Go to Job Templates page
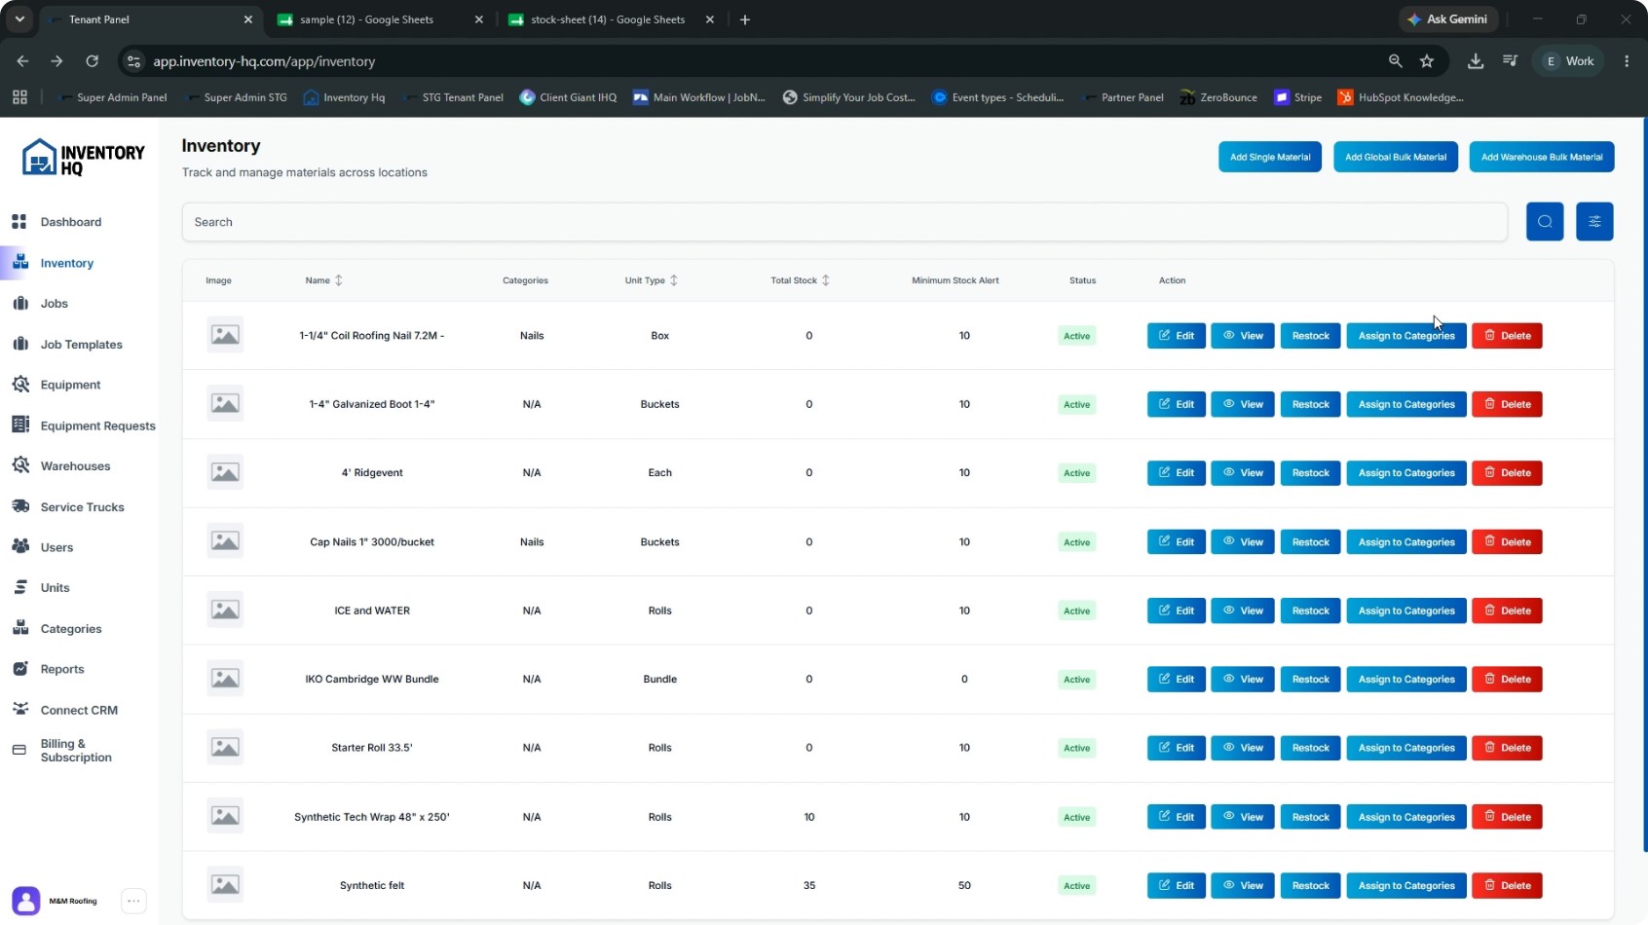This screenshot has height=925, width=1648. coord(81,345)
